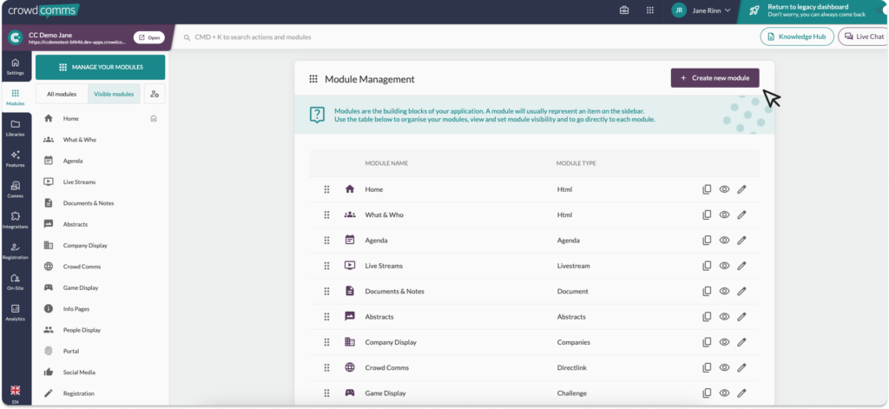889x409 pixels.
Task: Open the user visibility filter beside Visible modules
Action: (155, 94)
